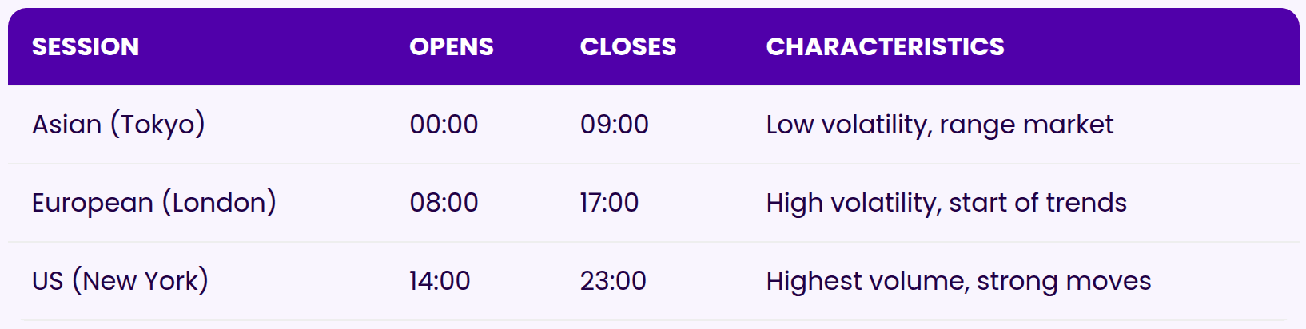Image resolution: width=1306 pixels, height=329 pixels.
Task: Click the 00:00 opening time for Tokyo
Action: point(444,125)
